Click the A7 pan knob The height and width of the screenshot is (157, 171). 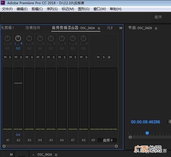tap(73, 38)
